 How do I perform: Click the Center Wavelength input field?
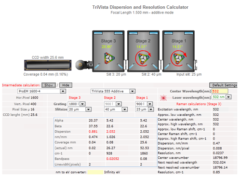point(220,91)
